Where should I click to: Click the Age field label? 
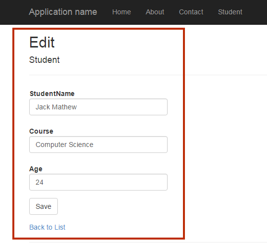tap(36, 169)
